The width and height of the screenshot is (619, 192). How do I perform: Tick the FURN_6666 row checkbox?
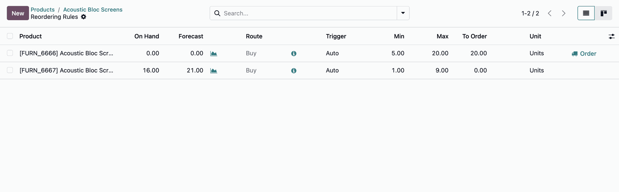[10, 53]
